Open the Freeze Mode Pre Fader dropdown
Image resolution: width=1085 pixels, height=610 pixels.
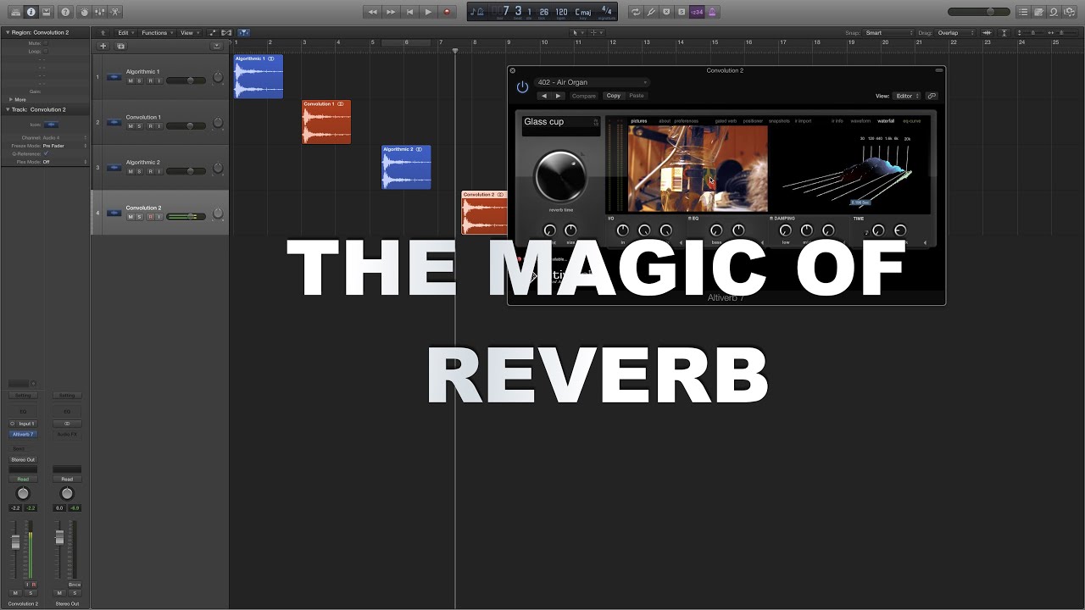(x=64, y=146)
